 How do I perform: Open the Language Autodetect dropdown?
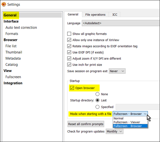point(120,23)
